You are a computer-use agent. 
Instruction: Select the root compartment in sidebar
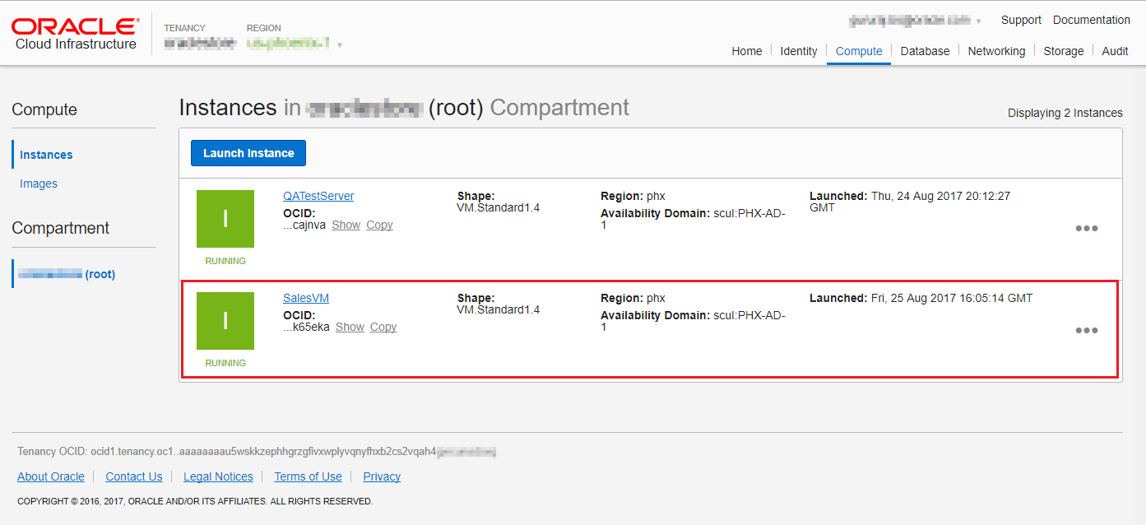pyautogui.click(x=67, y=274)
